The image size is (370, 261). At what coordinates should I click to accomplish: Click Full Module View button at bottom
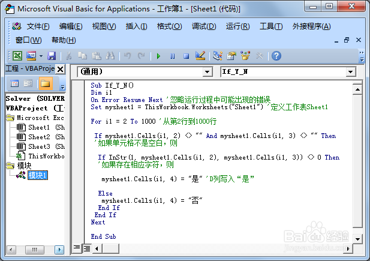click(x=87, y=248)
